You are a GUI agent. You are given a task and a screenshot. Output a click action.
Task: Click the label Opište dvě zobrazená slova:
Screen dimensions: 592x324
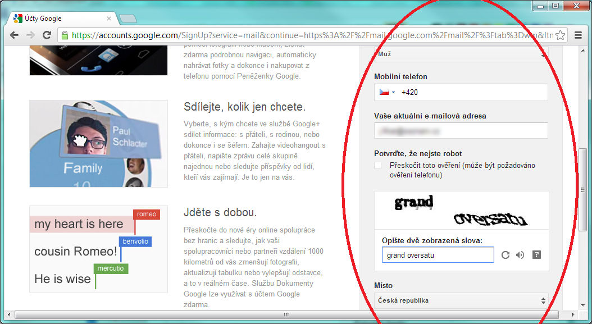coord(432,240)
